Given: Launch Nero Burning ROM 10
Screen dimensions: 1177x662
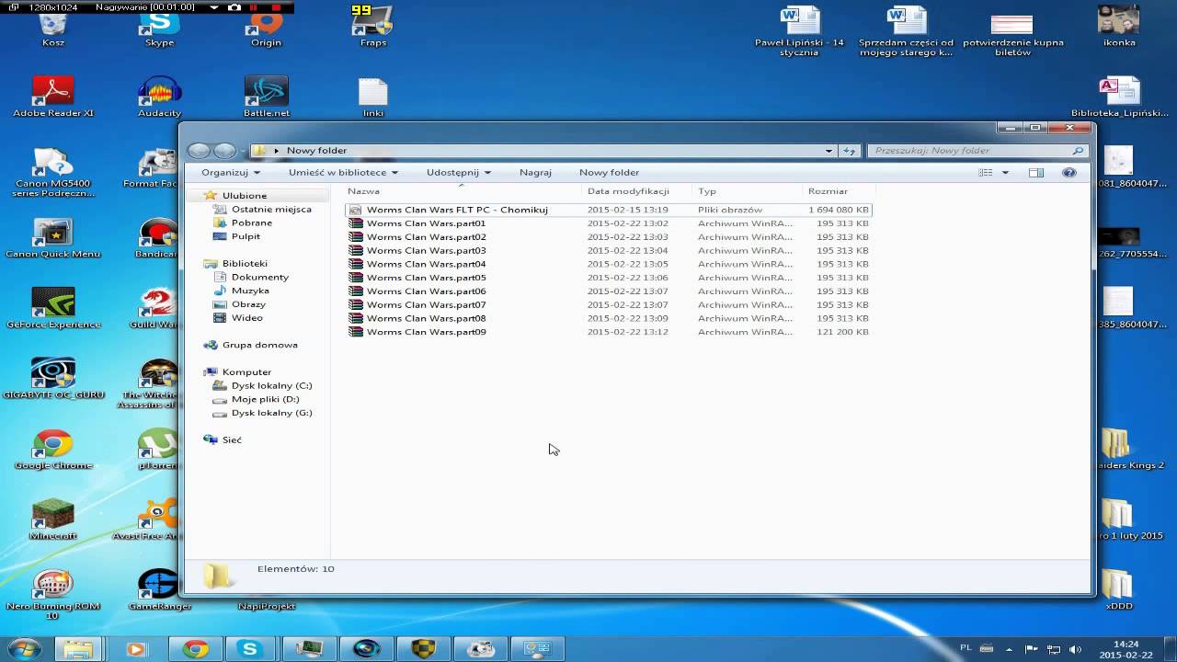Looking at the screenshot, I should tap(53, 594).
